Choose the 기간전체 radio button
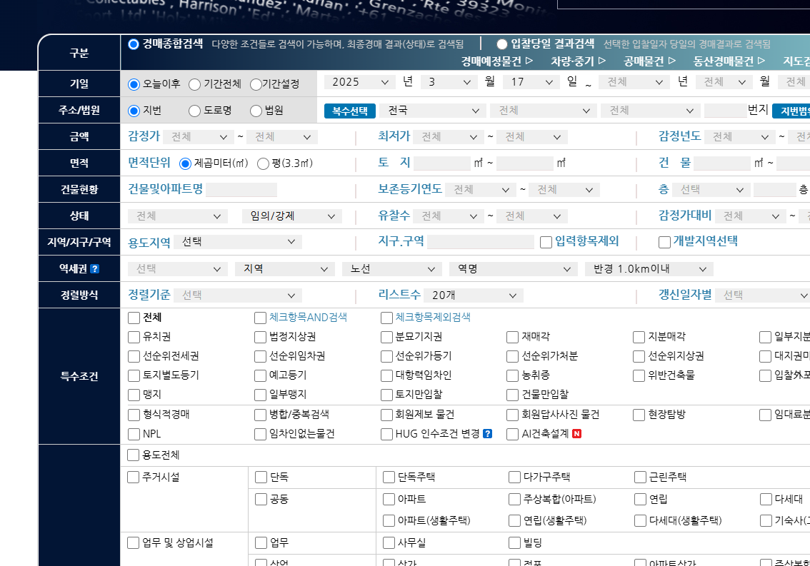The width and height of the screenshot is (810, 566). click(194, 84)
